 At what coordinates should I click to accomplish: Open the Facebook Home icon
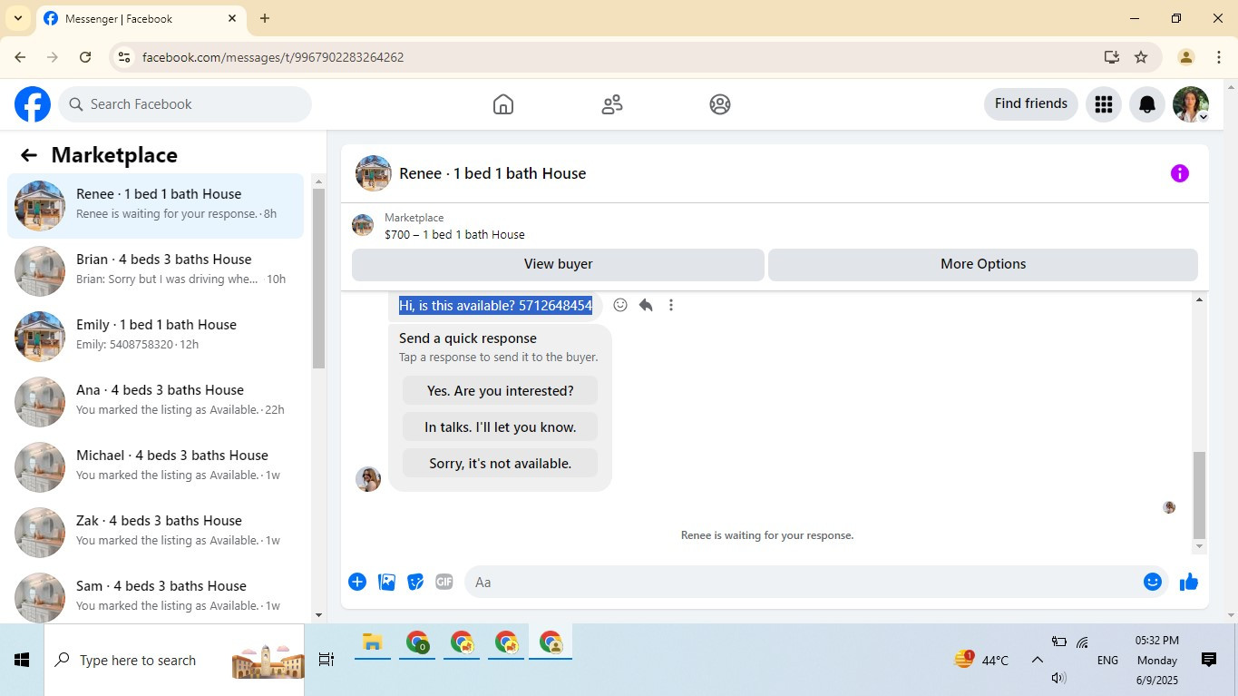503,104
